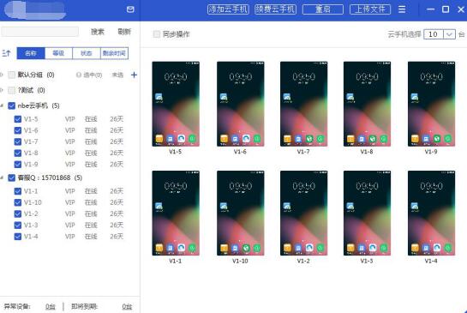Screen dimensions: 467x313
Task: Click the 添加云手机 button
Action: [x=228, y=9]
